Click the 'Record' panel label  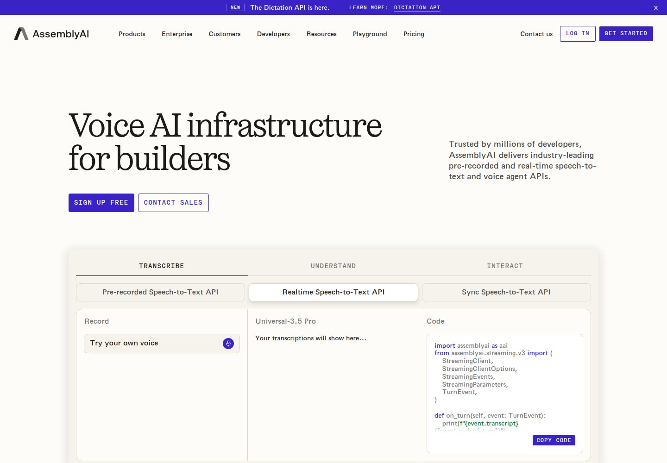point(97,321)
